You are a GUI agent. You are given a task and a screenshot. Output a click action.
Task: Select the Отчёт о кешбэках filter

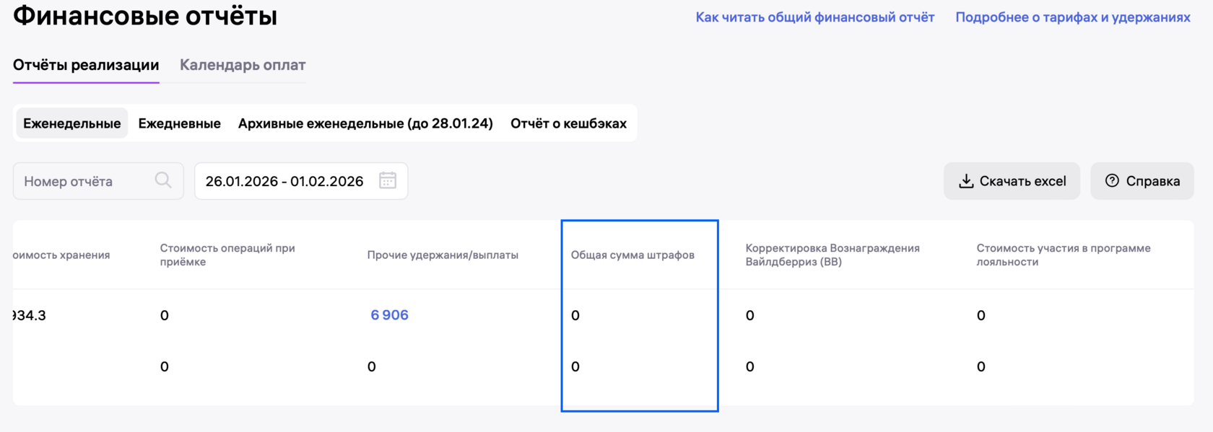[568, 123]
